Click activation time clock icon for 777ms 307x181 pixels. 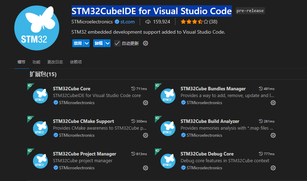[261, 154]
